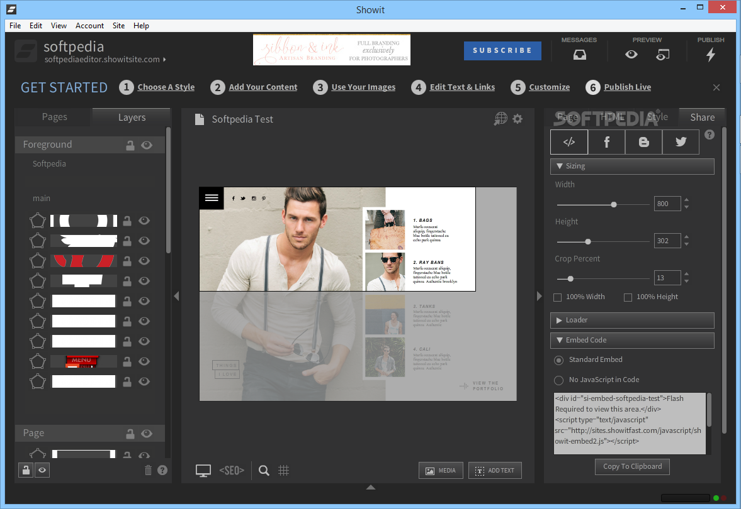This screenshot has height=509, width=741.
Task: Switch to the Layers tab
Action: [132, 118]
